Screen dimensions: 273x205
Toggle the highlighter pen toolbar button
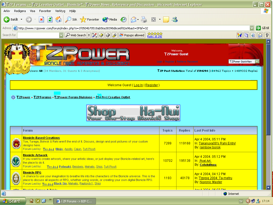(x=114, y=35)
